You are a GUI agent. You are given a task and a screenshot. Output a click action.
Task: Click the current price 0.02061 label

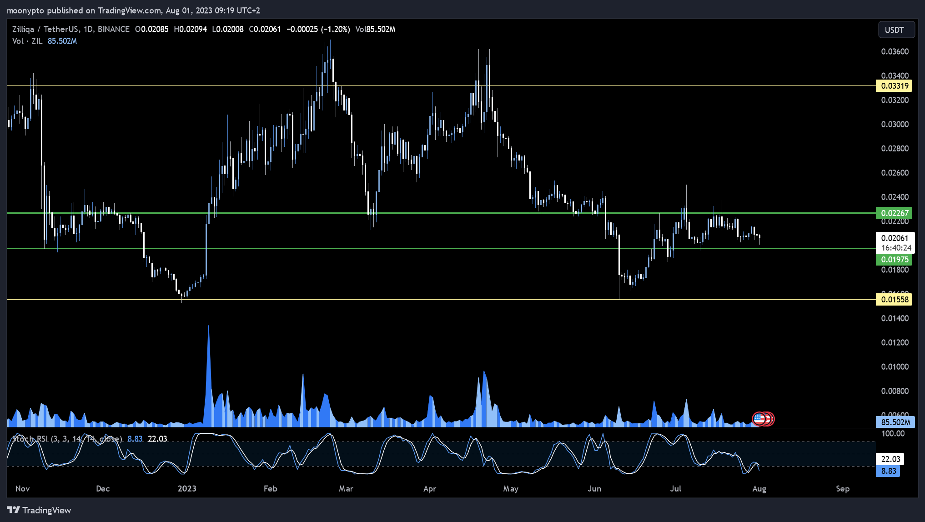(895, 238)
